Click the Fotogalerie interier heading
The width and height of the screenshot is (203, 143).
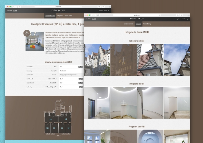point(137,84)
